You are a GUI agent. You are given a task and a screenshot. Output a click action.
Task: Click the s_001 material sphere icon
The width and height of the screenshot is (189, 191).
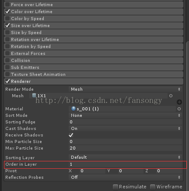click(73, 109)
